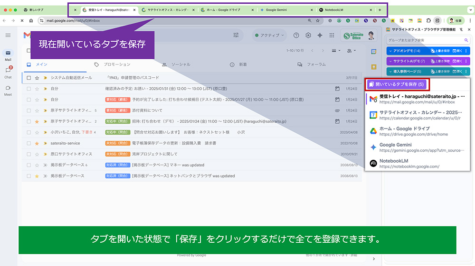The image size is (475, 266).
Task: Open Gmail settings gear
Action: 308,36
